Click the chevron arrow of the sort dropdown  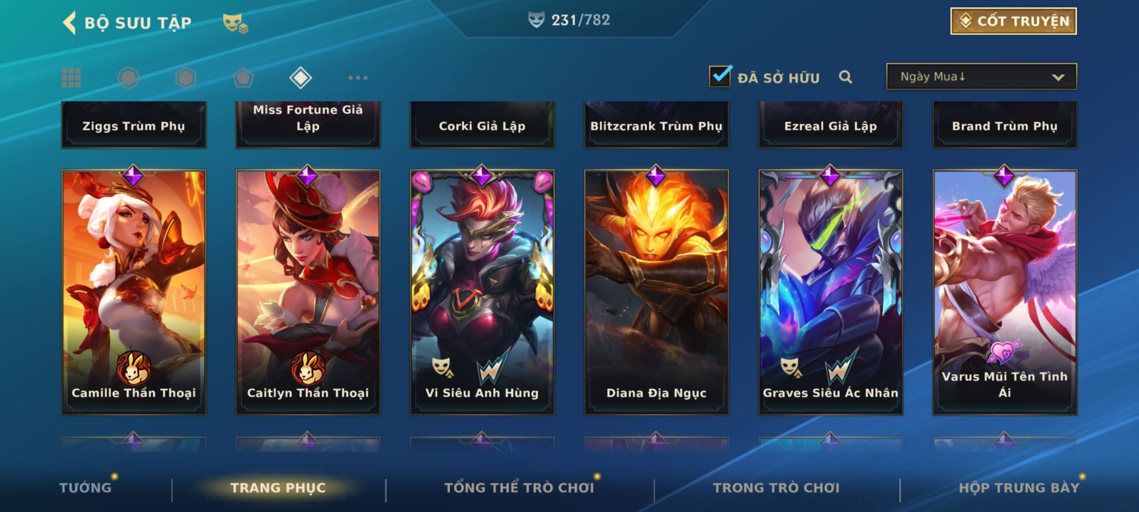[x=1058, y=77]
